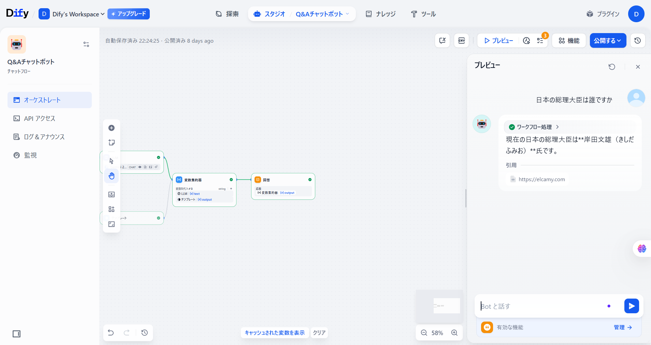Open conversation variables icon in toolbar
This screenshot has width=651, height=345.
[x=443, y=41]
